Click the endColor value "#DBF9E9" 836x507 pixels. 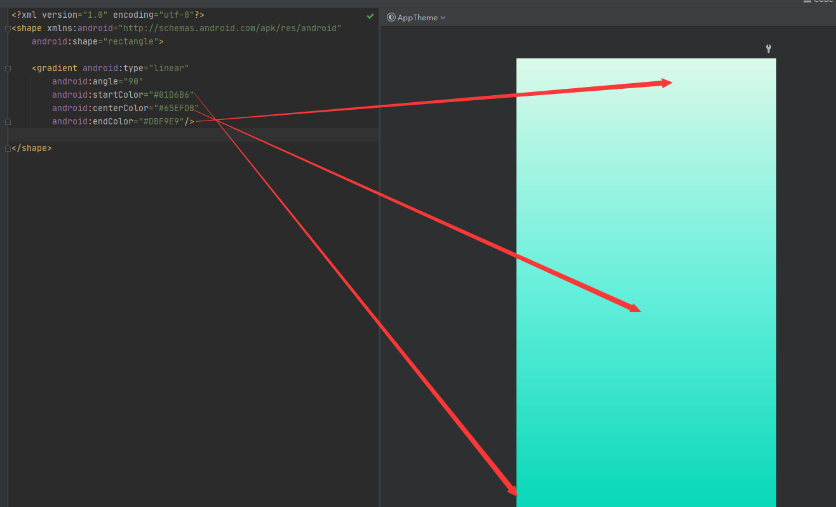pos(161,121)
